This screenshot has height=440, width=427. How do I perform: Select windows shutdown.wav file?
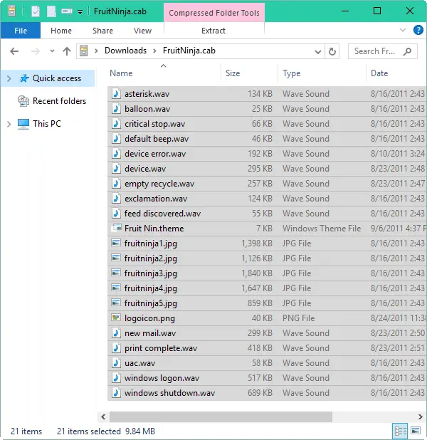point(267,393)
